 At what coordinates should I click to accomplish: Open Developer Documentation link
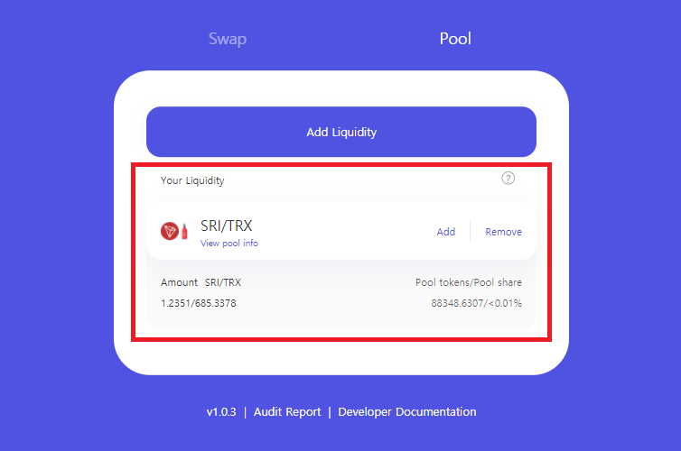click(407, 411)
